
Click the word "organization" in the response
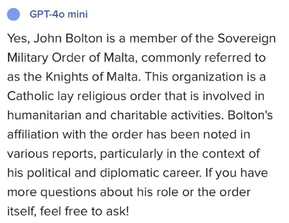207,78
